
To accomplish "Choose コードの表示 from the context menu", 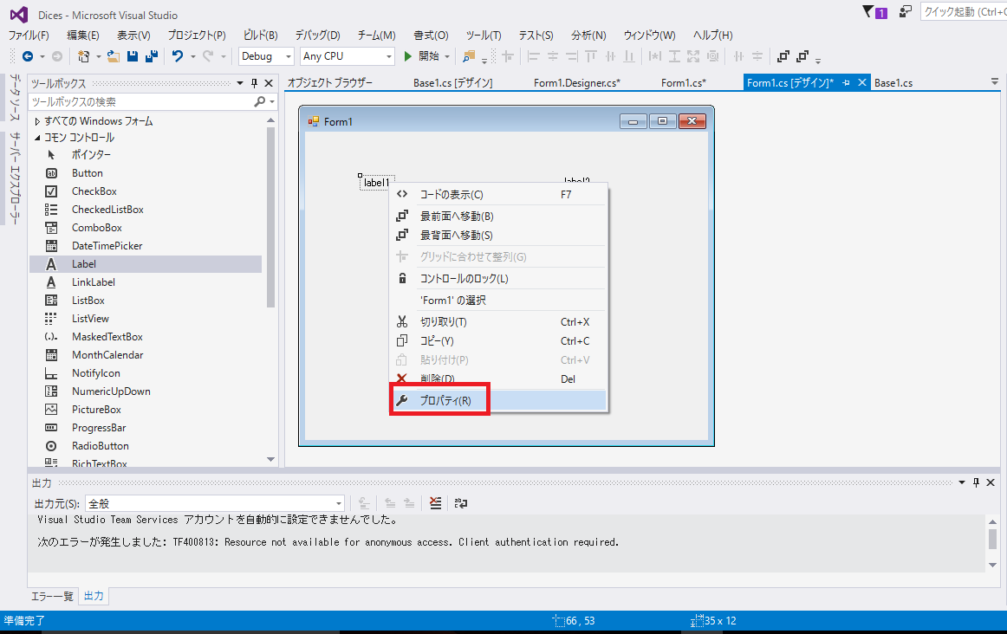I will 451,194.
